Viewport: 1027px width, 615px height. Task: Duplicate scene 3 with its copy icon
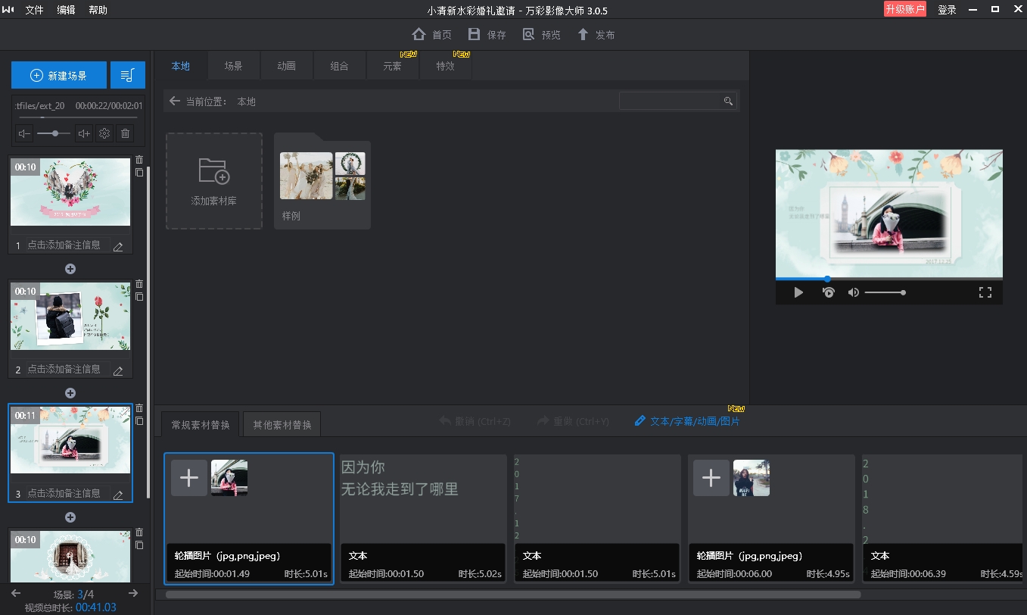tap(139, 421)
